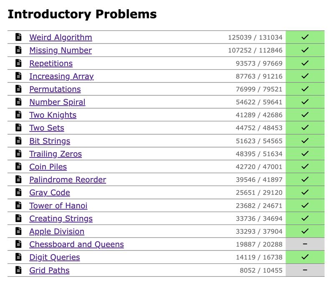
Task: Click the green checkmark for Digit Queries
Action: click(305, 257)
